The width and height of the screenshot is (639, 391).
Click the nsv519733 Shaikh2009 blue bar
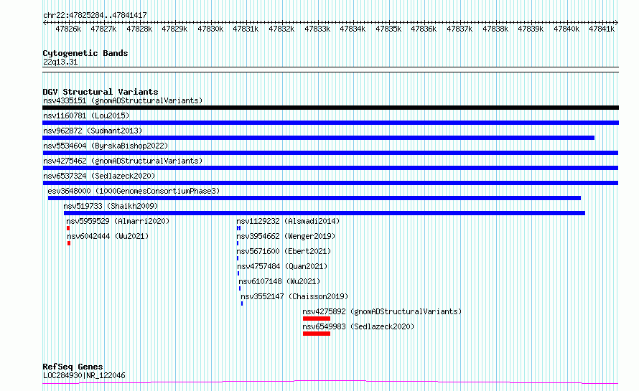325,213
